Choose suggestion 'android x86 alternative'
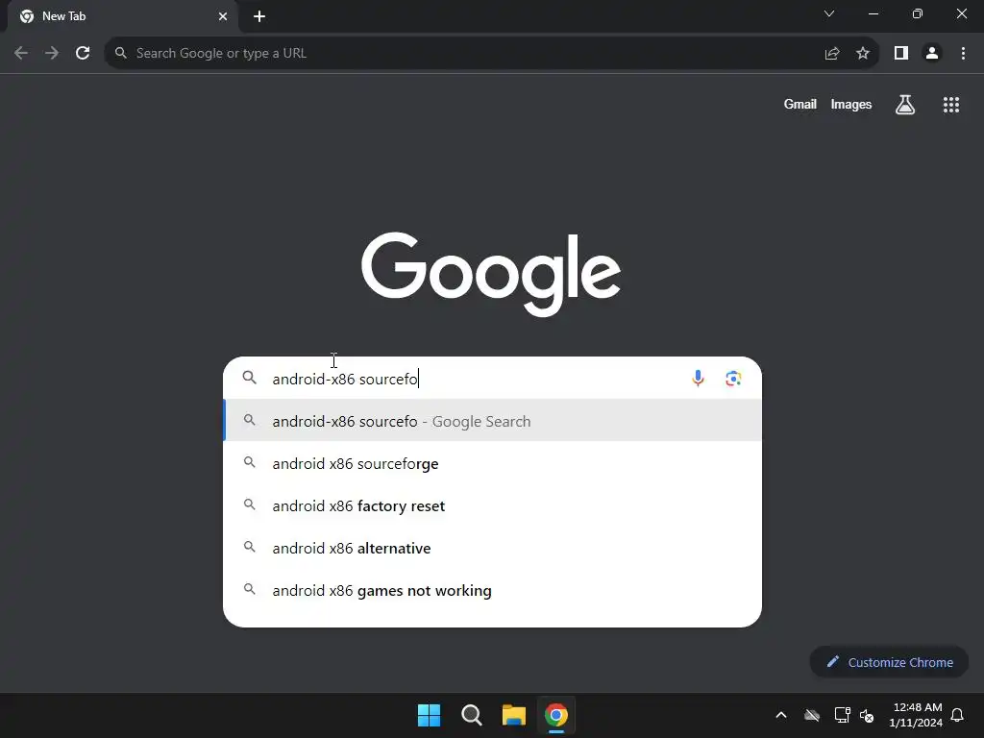Image resolution: width=984 pixels, height=738 pixels. click(493, 548)
